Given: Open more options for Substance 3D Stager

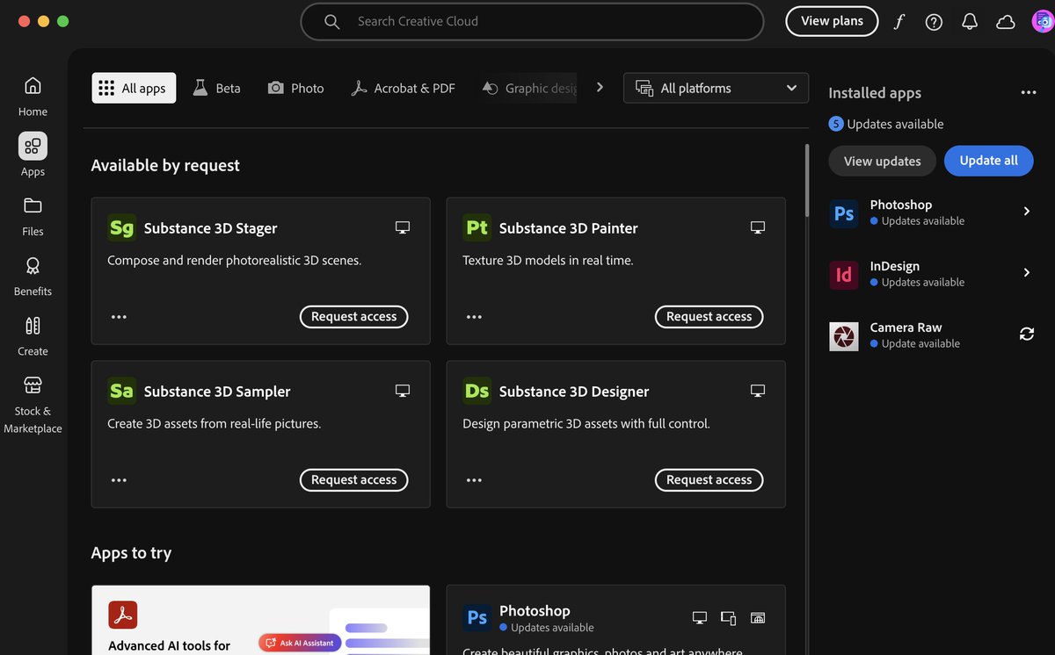Looking at the screenshot, I should pyautogui.click(x=119, y=317).
